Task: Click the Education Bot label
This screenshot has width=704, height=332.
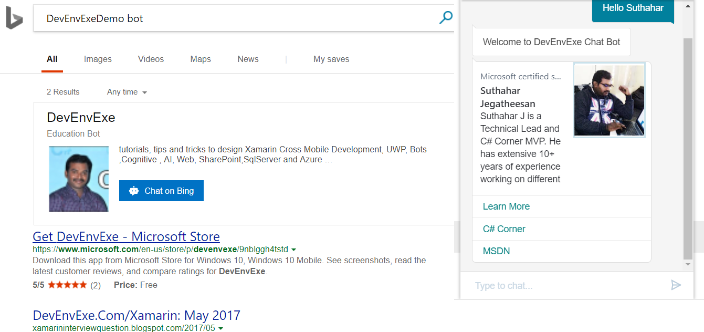Action: coord(73,133)
